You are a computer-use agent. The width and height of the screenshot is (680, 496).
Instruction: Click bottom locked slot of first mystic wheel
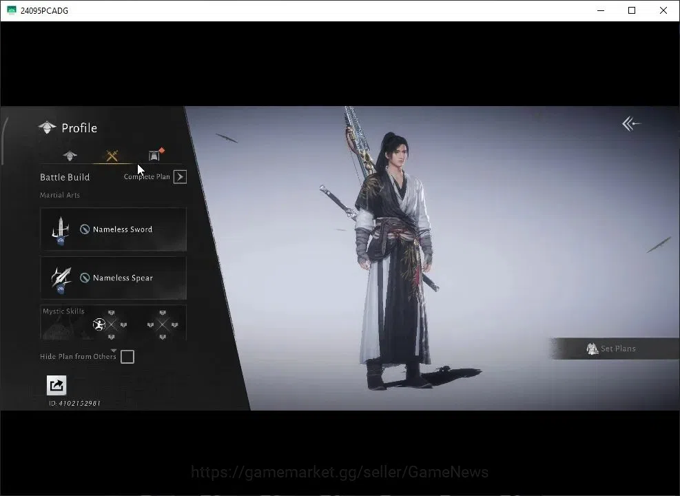point(112,337)
